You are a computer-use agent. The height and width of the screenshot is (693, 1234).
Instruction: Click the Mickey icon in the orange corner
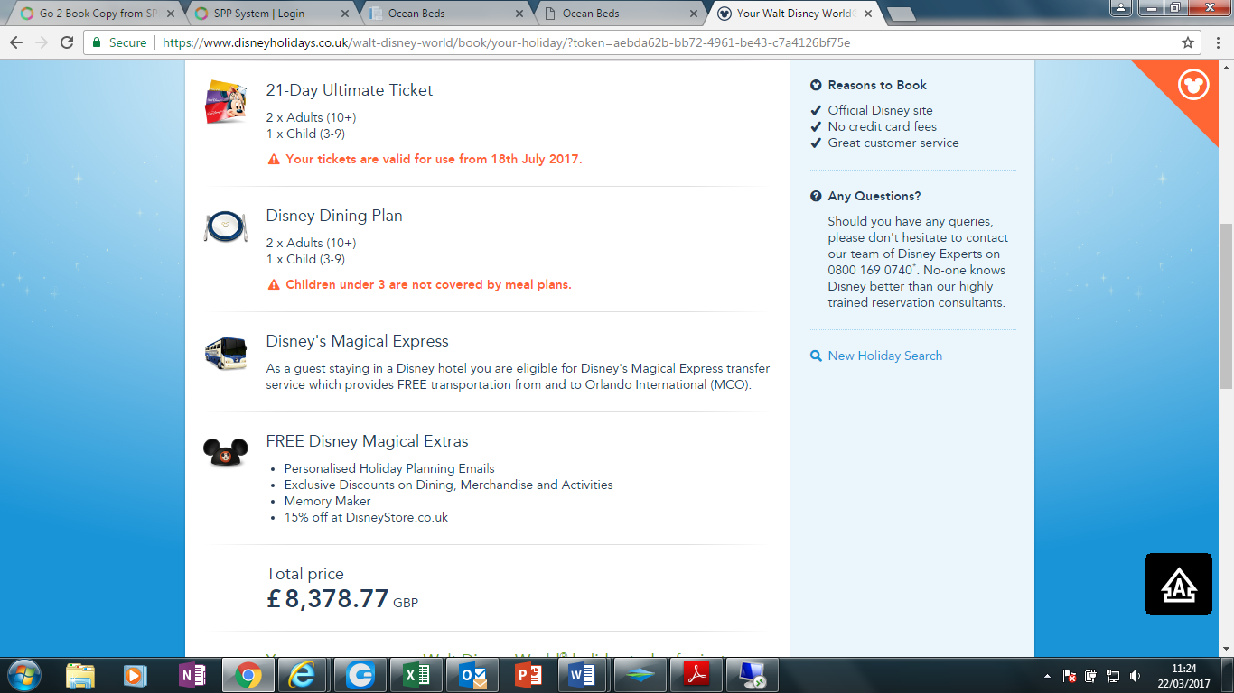click(1193, 86)
